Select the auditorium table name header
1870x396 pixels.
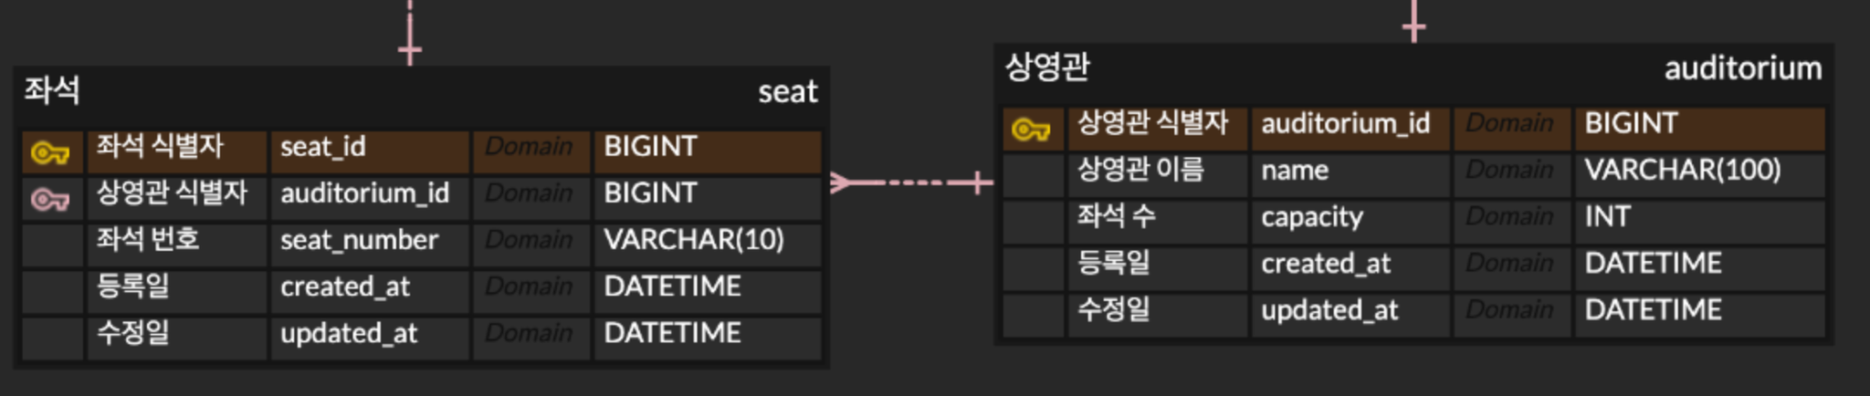[1742, 68]
